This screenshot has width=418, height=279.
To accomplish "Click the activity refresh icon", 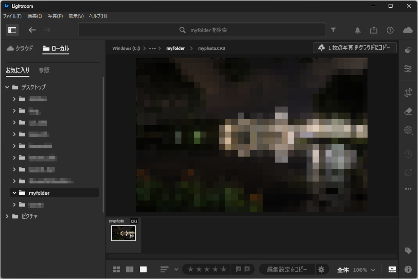I will coord(408,172).
